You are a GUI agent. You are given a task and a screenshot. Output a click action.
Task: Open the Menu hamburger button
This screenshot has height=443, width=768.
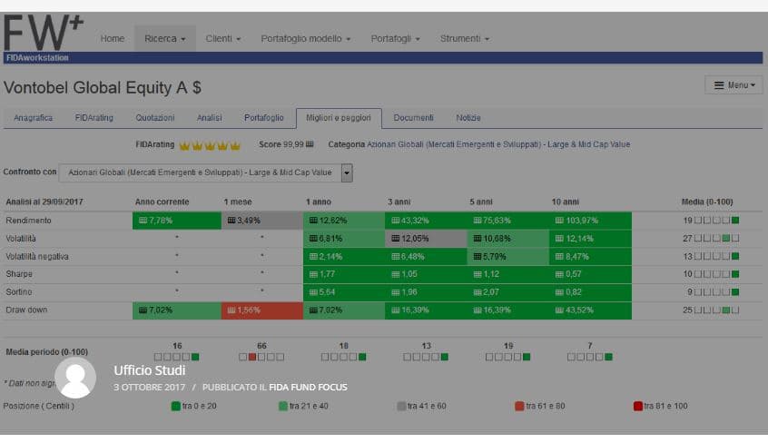pos(734,85)
